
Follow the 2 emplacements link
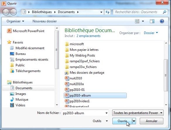click(x=88, y=36)
